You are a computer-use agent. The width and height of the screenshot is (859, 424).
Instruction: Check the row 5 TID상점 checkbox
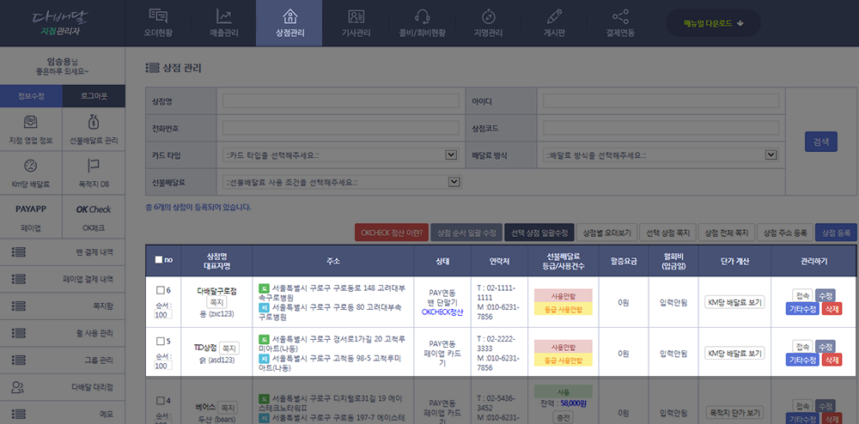point(161,342)
